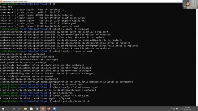Open the volume speaker tray icon
Screen dimensions: 198x111
pyautogui.click(x=182, y=109)
